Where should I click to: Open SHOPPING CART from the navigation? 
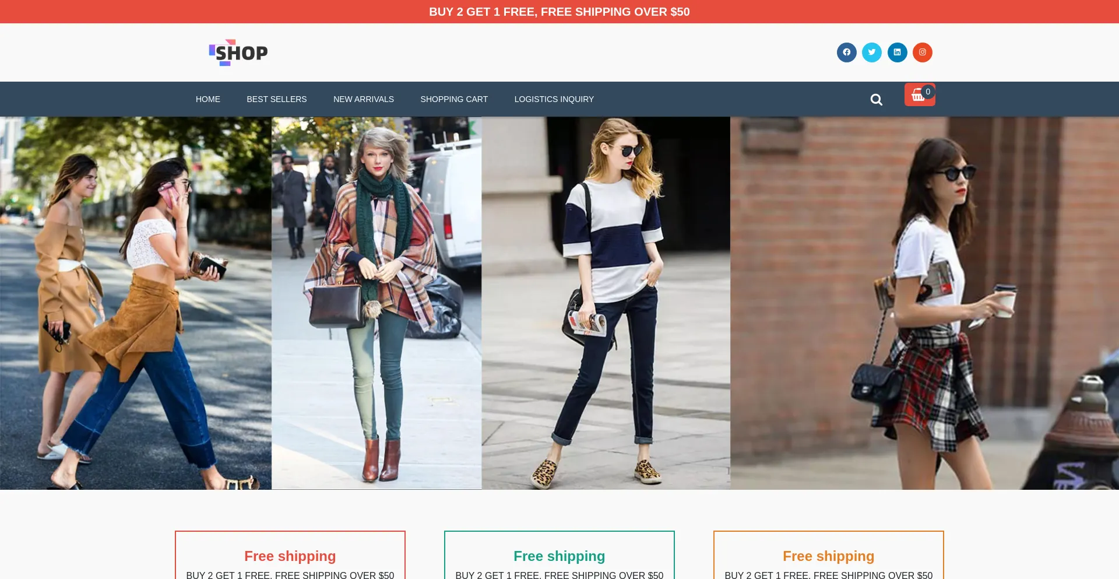(453, 99)
